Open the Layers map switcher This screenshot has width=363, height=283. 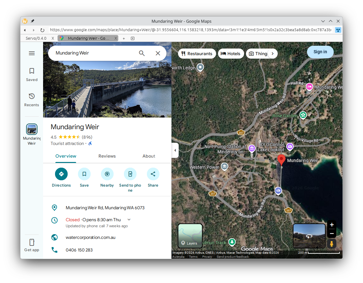point(190,236)
